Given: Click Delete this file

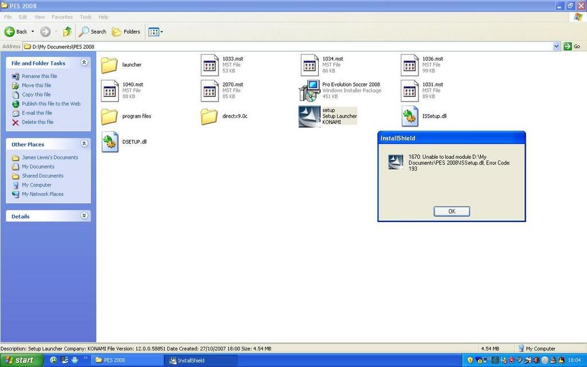Looking at the screenshot, I should [37, 122].
